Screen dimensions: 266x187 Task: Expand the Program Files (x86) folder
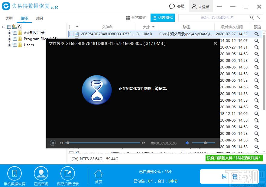[x=9, y=39]
